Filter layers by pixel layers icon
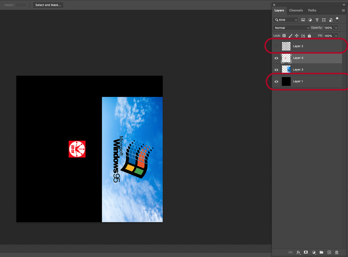The height and width of the screenshot is (257, 348). point(303,20)
